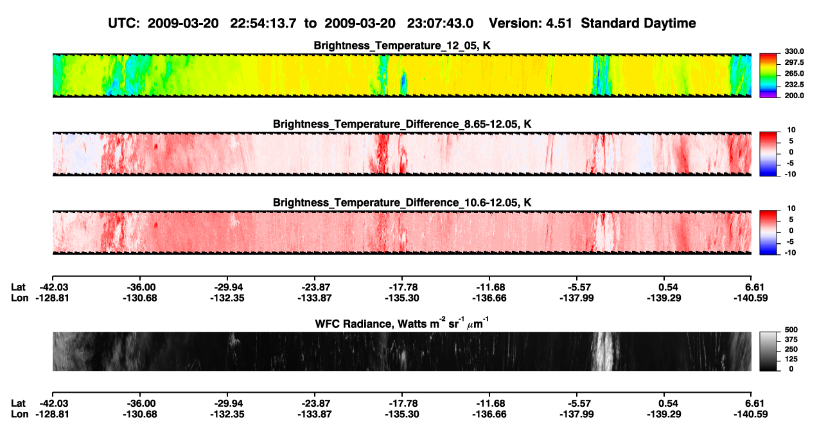This screenshot has width=835, height=428.
Task: Click the -17.78 latitude tick on upper axis
Action: point(402,288)
